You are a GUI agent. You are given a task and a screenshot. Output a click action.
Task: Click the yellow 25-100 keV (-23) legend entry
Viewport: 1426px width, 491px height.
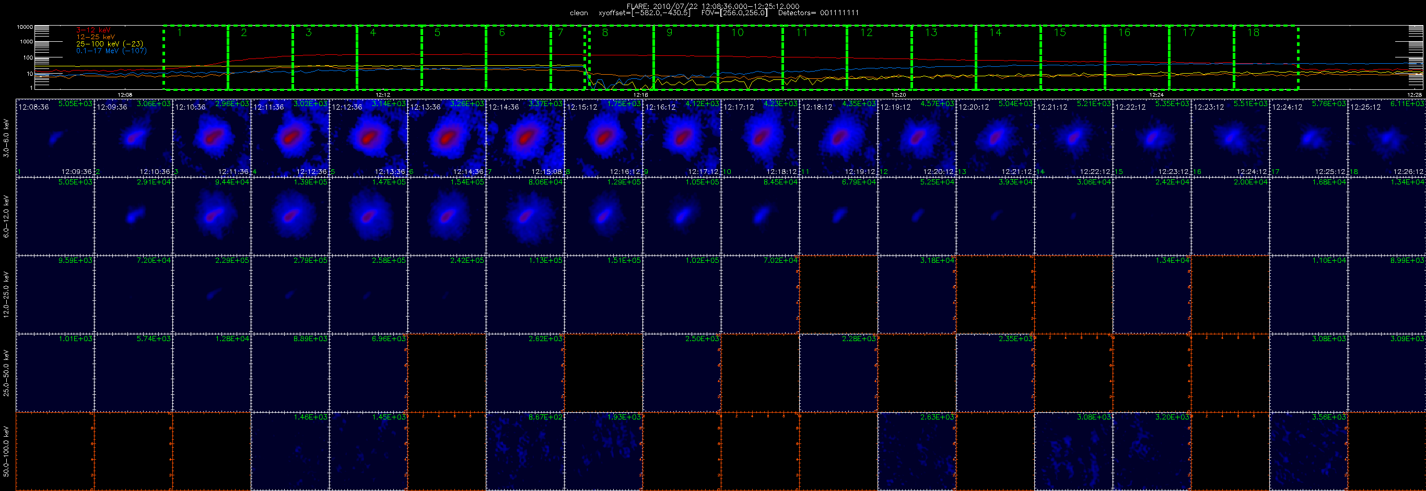click(x=110, y=44)
